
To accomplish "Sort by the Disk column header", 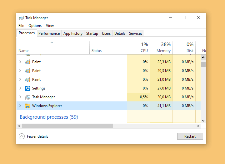I will [x=184, y=48].
